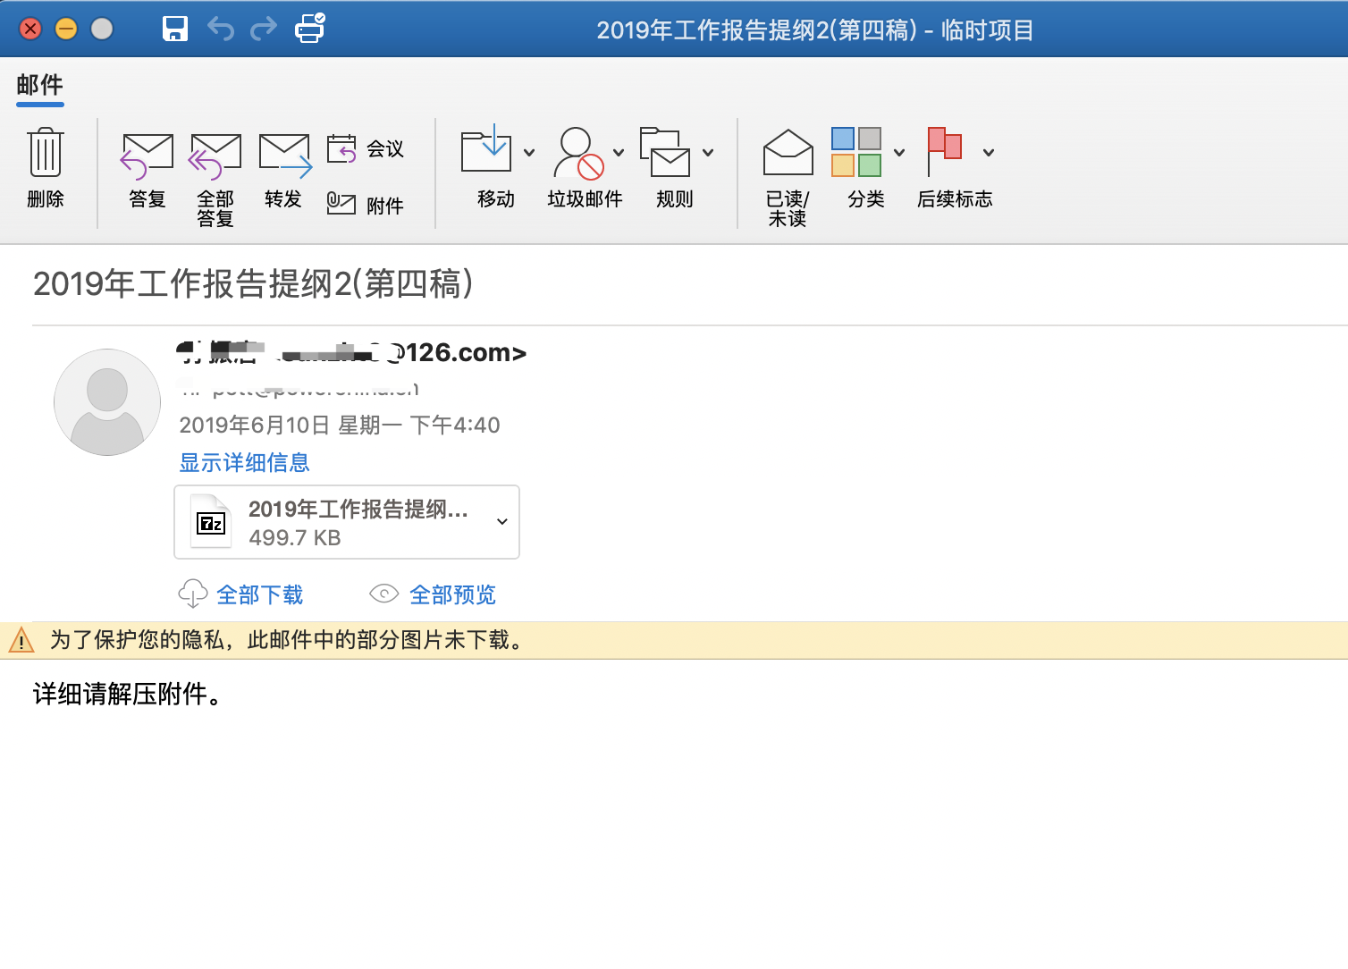Click Preview All (全部预览) link
Screen dimensions: 1348x969
click(x=451, y=594)
